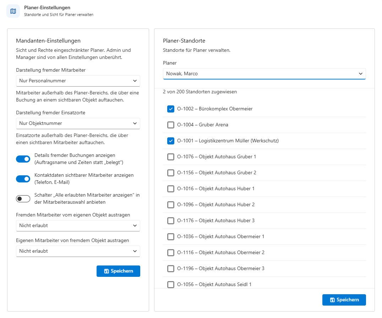382x318 pixels.
Task: Check O-1076 Objekt Autohaus Gruber 1
Action: coord(171,157)
